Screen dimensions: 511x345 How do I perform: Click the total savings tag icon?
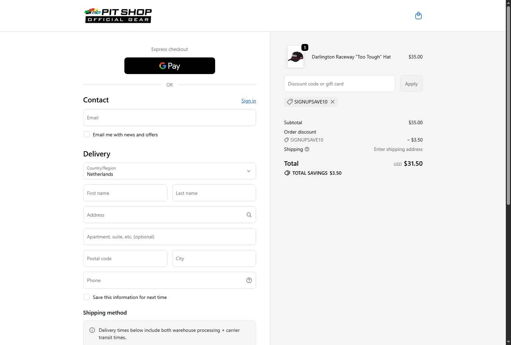coord(287,173)
